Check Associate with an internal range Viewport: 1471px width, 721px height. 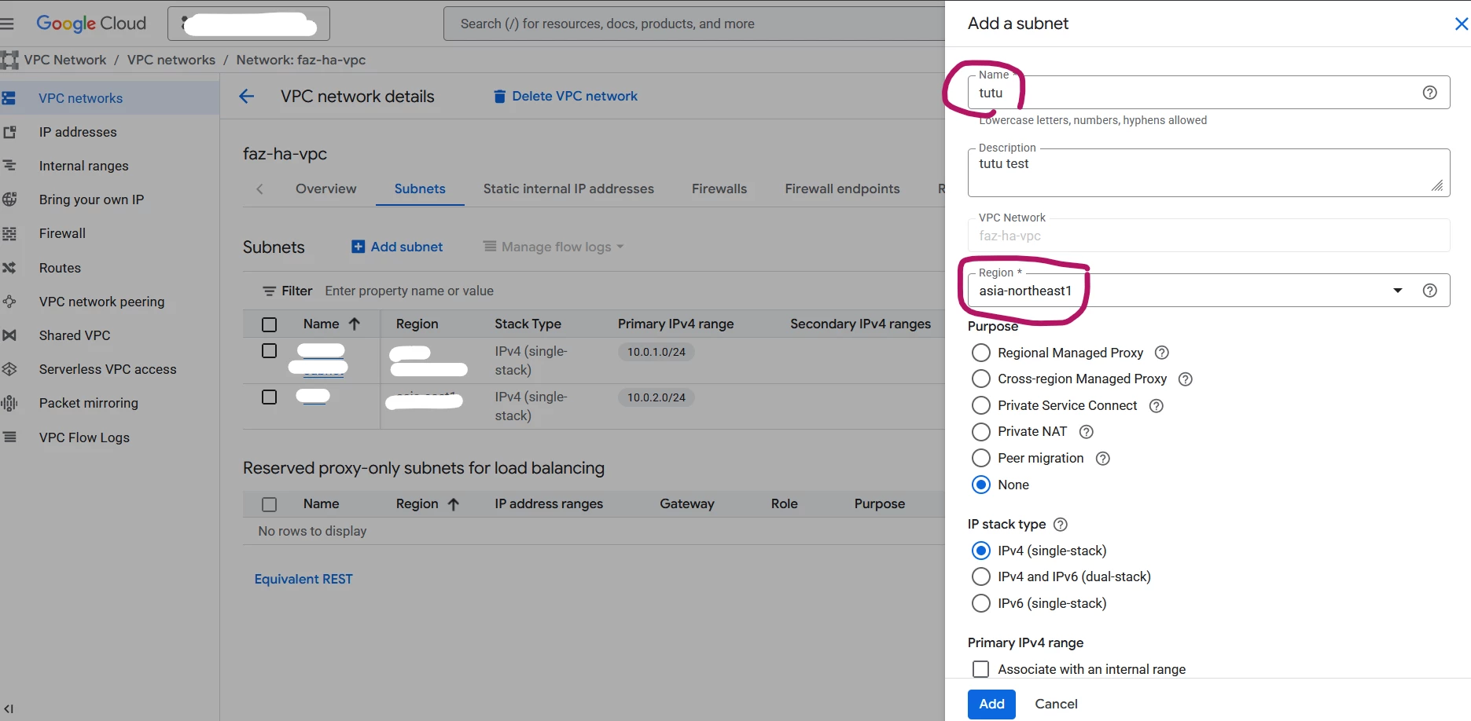point(981,669)
